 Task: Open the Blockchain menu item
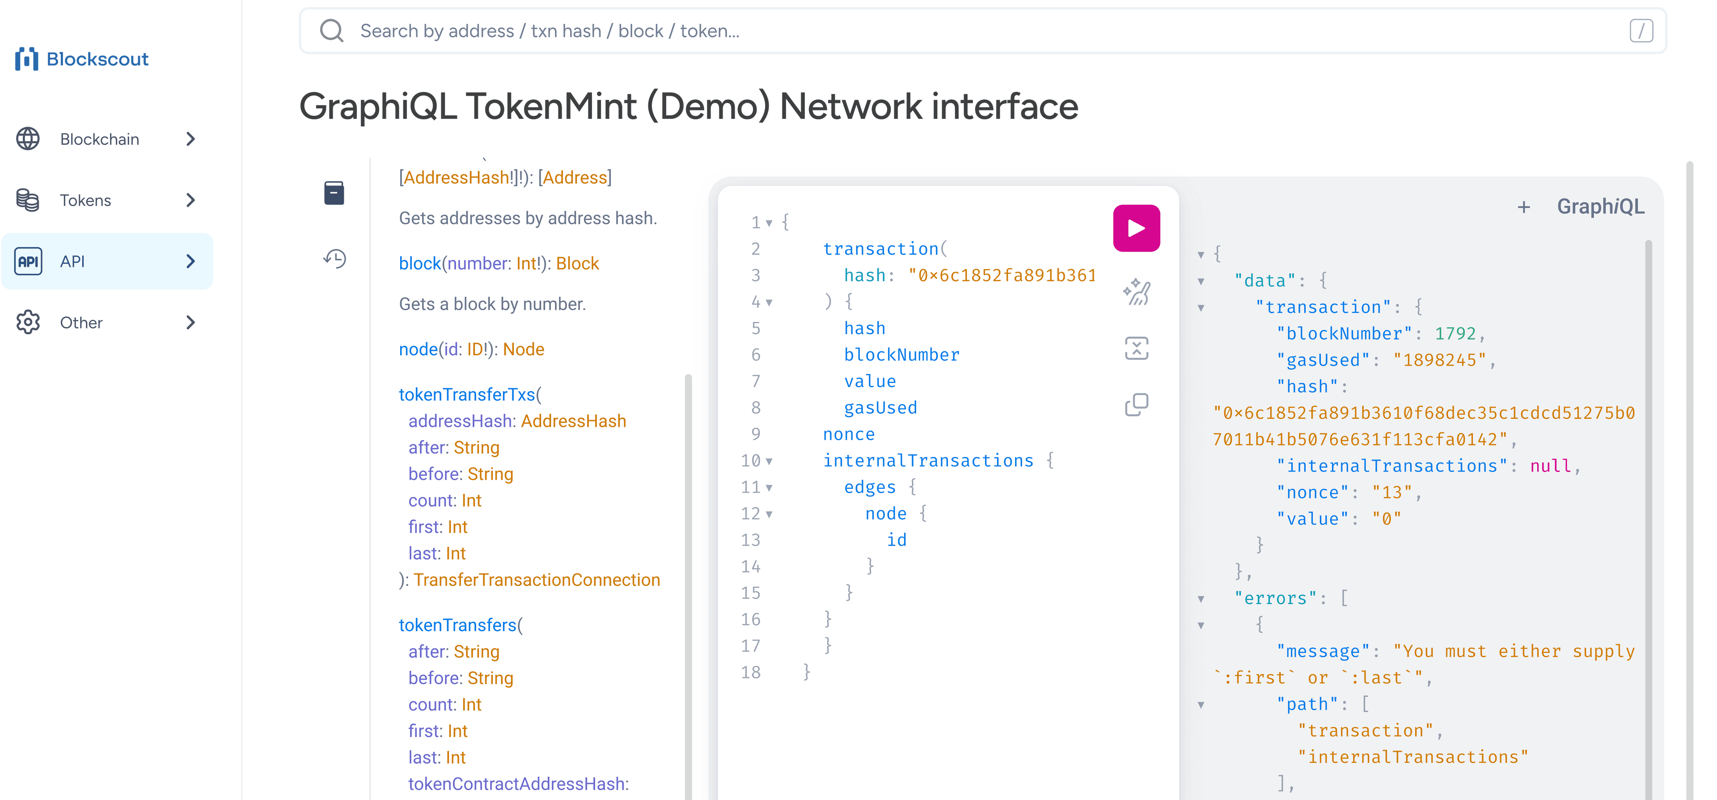tap(107, 139)
